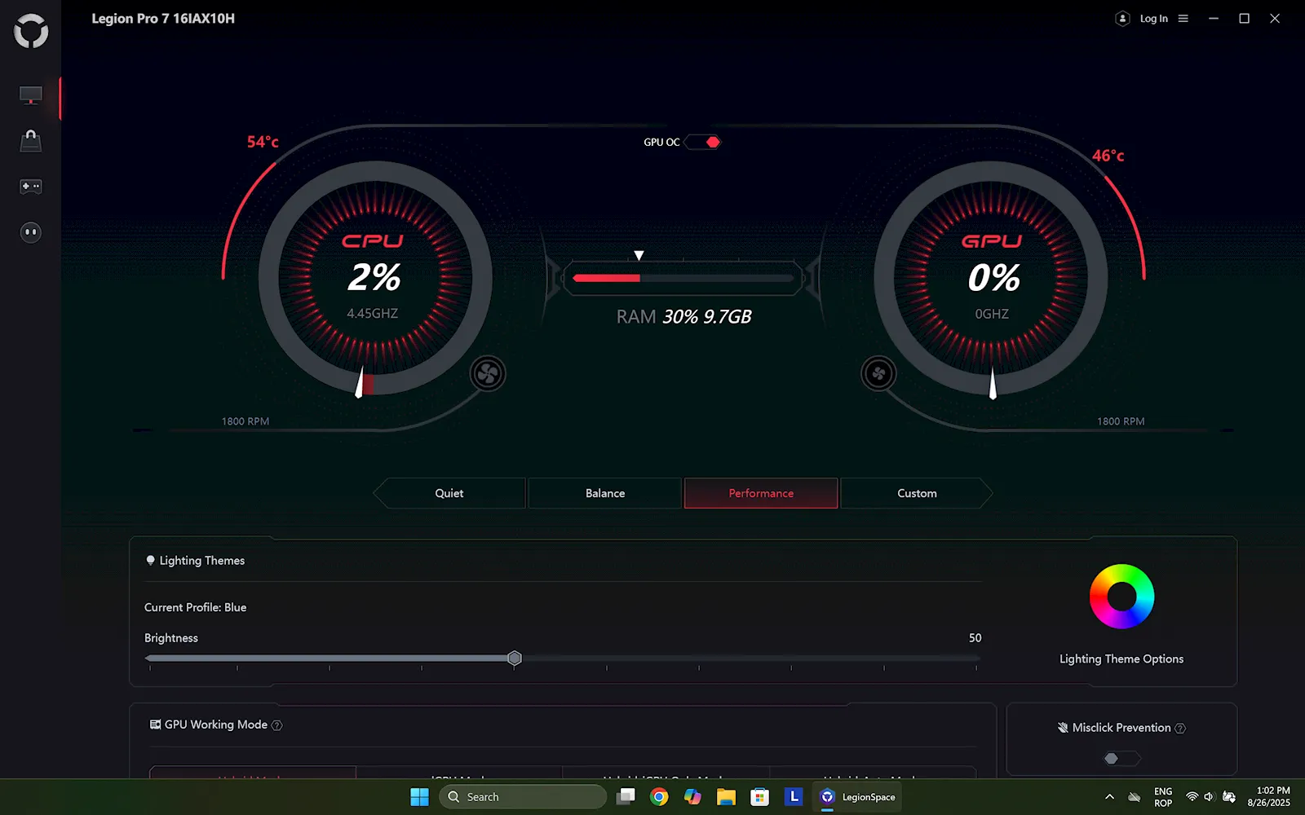Click the battery status tray icon
The height and width of the screenshot is (815, 1305).
[x=1229, y=797]
